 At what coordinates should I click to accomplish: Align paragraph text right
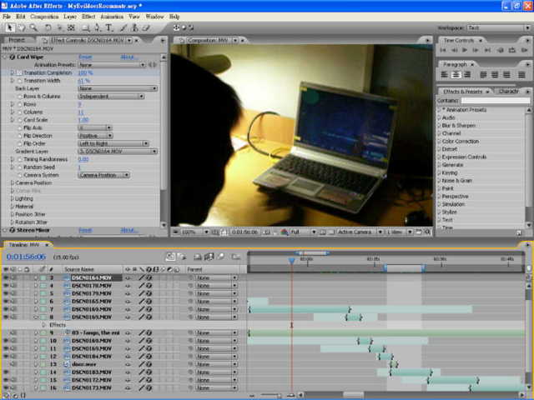[467, 74]
